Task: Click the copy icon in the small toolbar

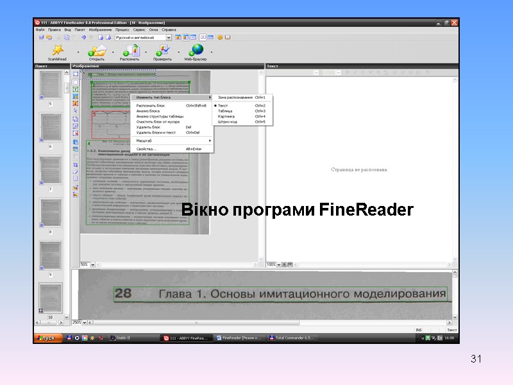Action: (x=67, y=37)
